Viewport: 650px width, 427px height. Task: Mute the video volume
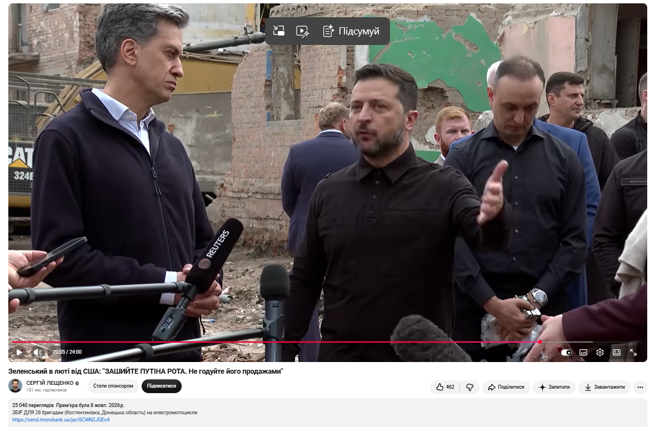[x=38, y=352]
